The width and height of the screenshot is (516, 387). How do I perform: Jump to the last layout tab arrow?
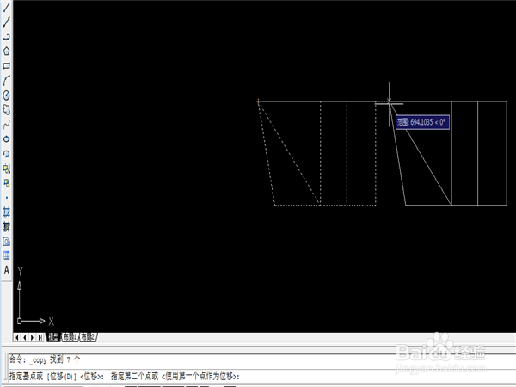tap(40, 337)
